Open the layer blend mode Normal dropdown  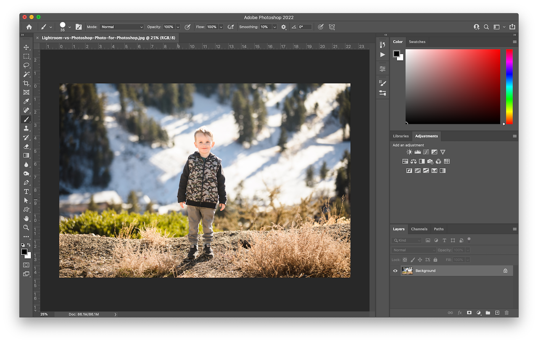click(x=414, y=250)
